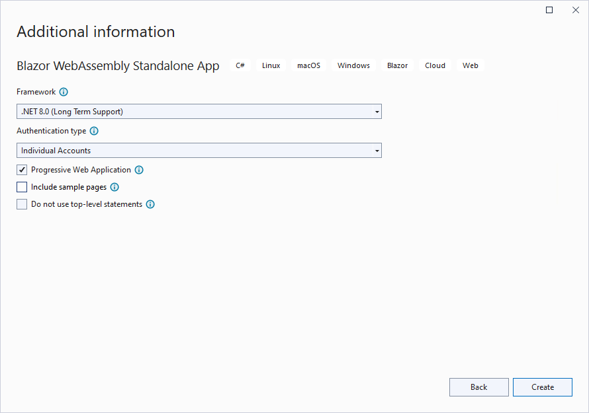Expand the Authentication type dropdown arrow
This screenshot has height=413, width=589.
pyautogui.click(x=377, y=151)
